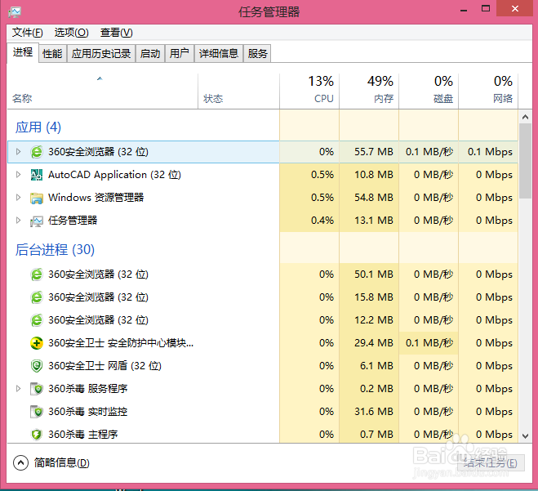Click the vertical scrollbar thumb
The width and height of the screenshot is (538, 491).
(x=525, y=161)
